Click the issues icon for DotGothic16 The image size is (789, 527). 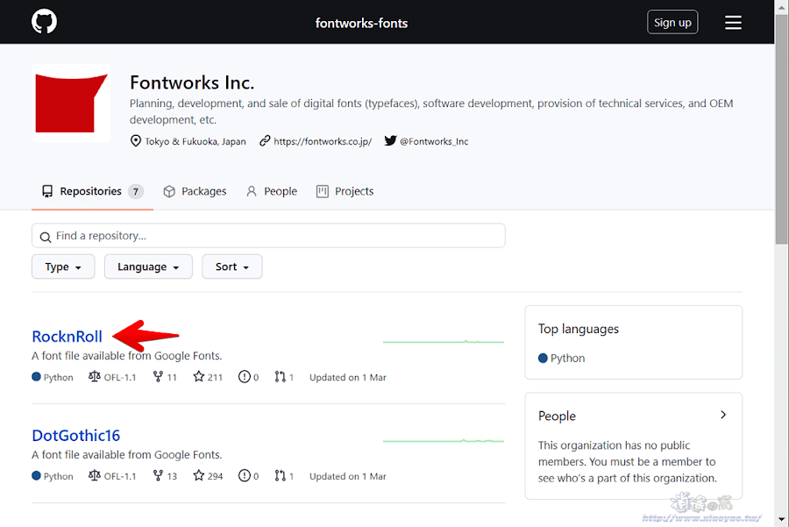pos(245,476)
